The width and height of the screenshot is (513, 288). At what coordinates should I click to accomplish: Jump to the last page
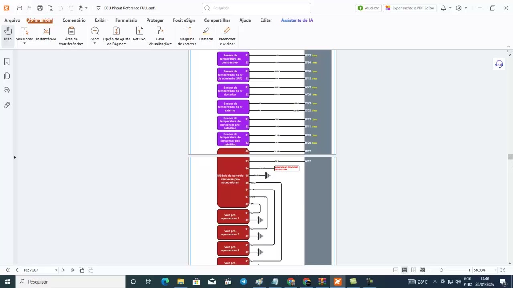point(72,270)
